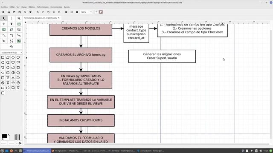Pick the parallelogram input/output flowchart shape
Image resolution: width=273 pixels, height=153 pixels.
[x=8, y=57]
